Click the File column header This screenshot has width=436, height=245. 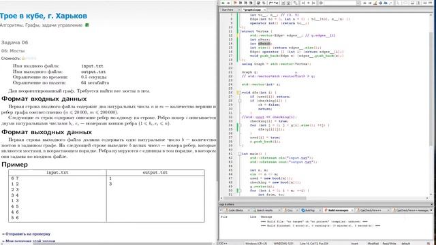[224, 216]
